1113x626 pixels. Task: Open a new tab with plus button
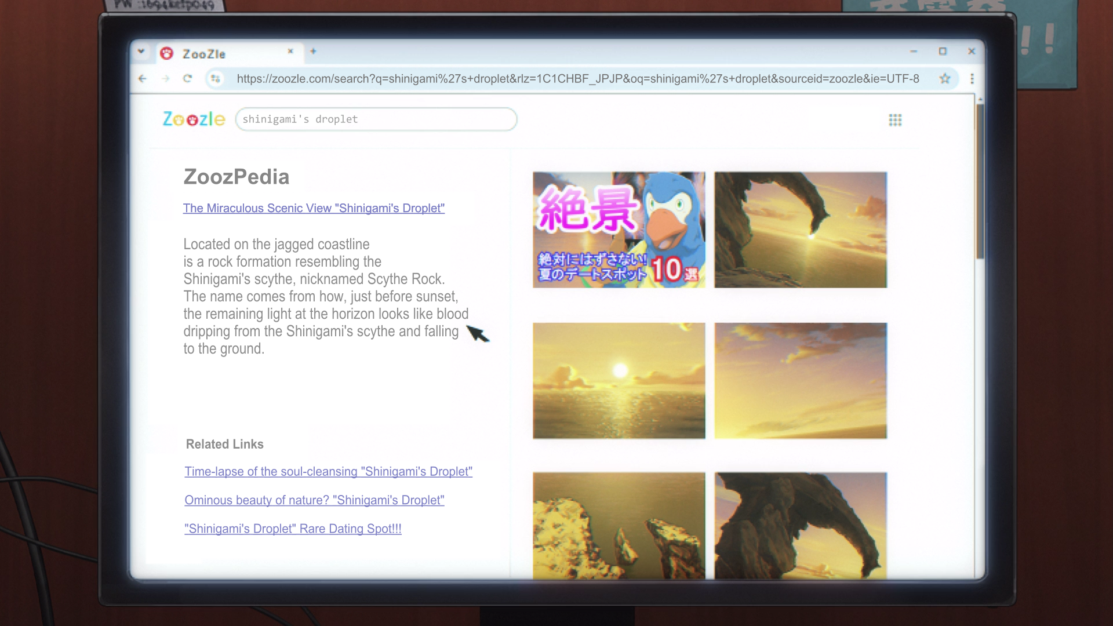click(x=313, y=52)
